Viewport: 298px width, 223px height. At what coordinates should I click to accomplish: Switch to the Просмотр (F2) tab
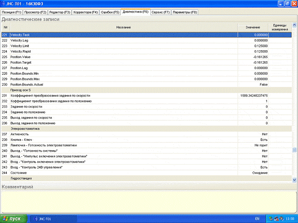36,11
